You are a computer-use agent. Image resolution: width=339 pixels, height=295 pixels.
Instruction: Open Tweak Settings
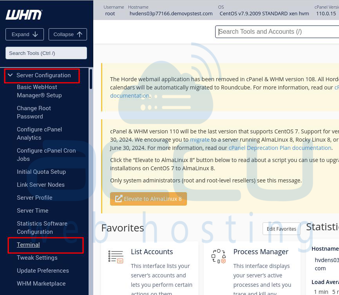37,258
